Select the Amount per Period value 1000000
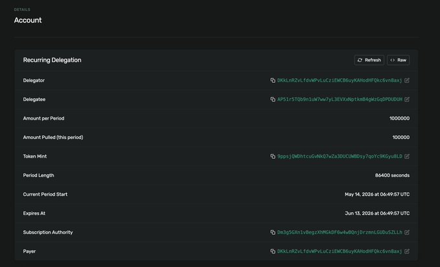 click(399, 118)
